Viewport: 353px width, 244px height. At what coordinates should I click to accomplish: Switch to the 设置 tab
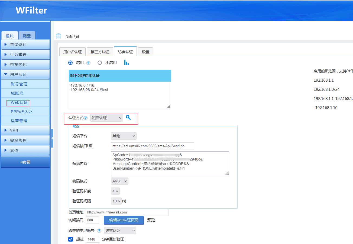tap(145, 52)
